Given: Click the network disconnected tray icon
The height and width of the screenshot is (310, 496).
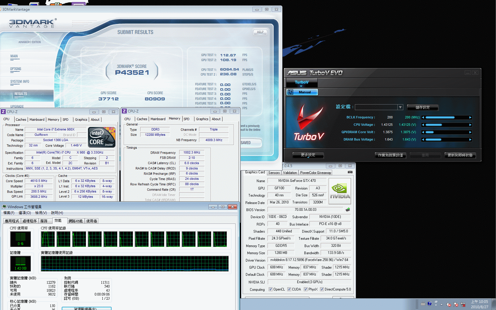Looking at the screenshot, I should [463, 304].
